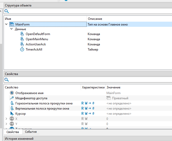Expand the Y property row
Image resolution: width=172 pixels, height=141 pixels.
(6, 124)
